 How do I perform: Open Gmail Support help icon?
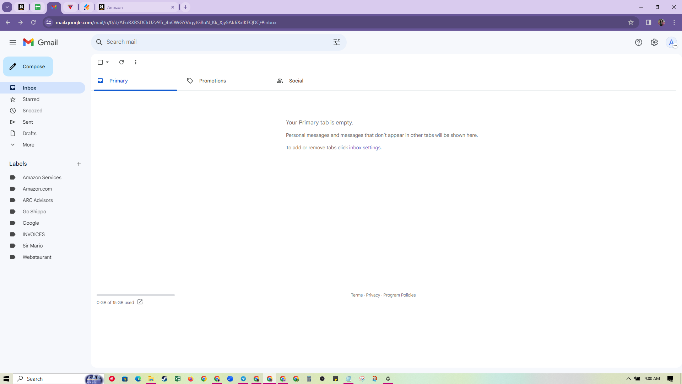click(x=639, y=42)
